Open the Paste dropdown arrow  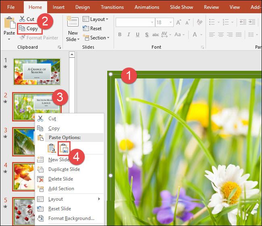pos(9,39)
